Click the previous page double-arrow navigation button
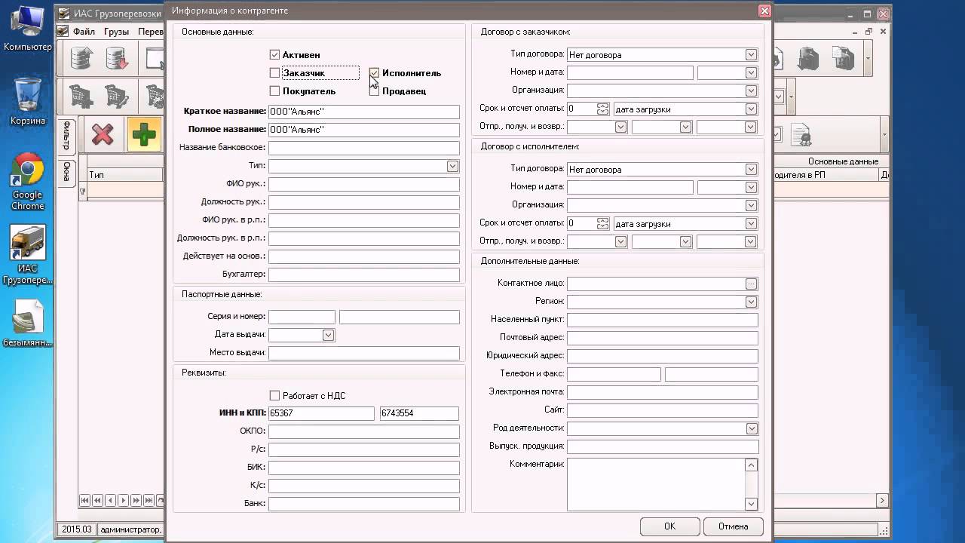This screenshot has width=965, height=543. (x=97, y=500)
